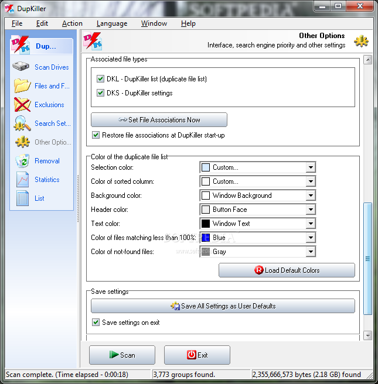378x384 pixels.
Task: Start the Scan button
Action: tap(122, 355)
